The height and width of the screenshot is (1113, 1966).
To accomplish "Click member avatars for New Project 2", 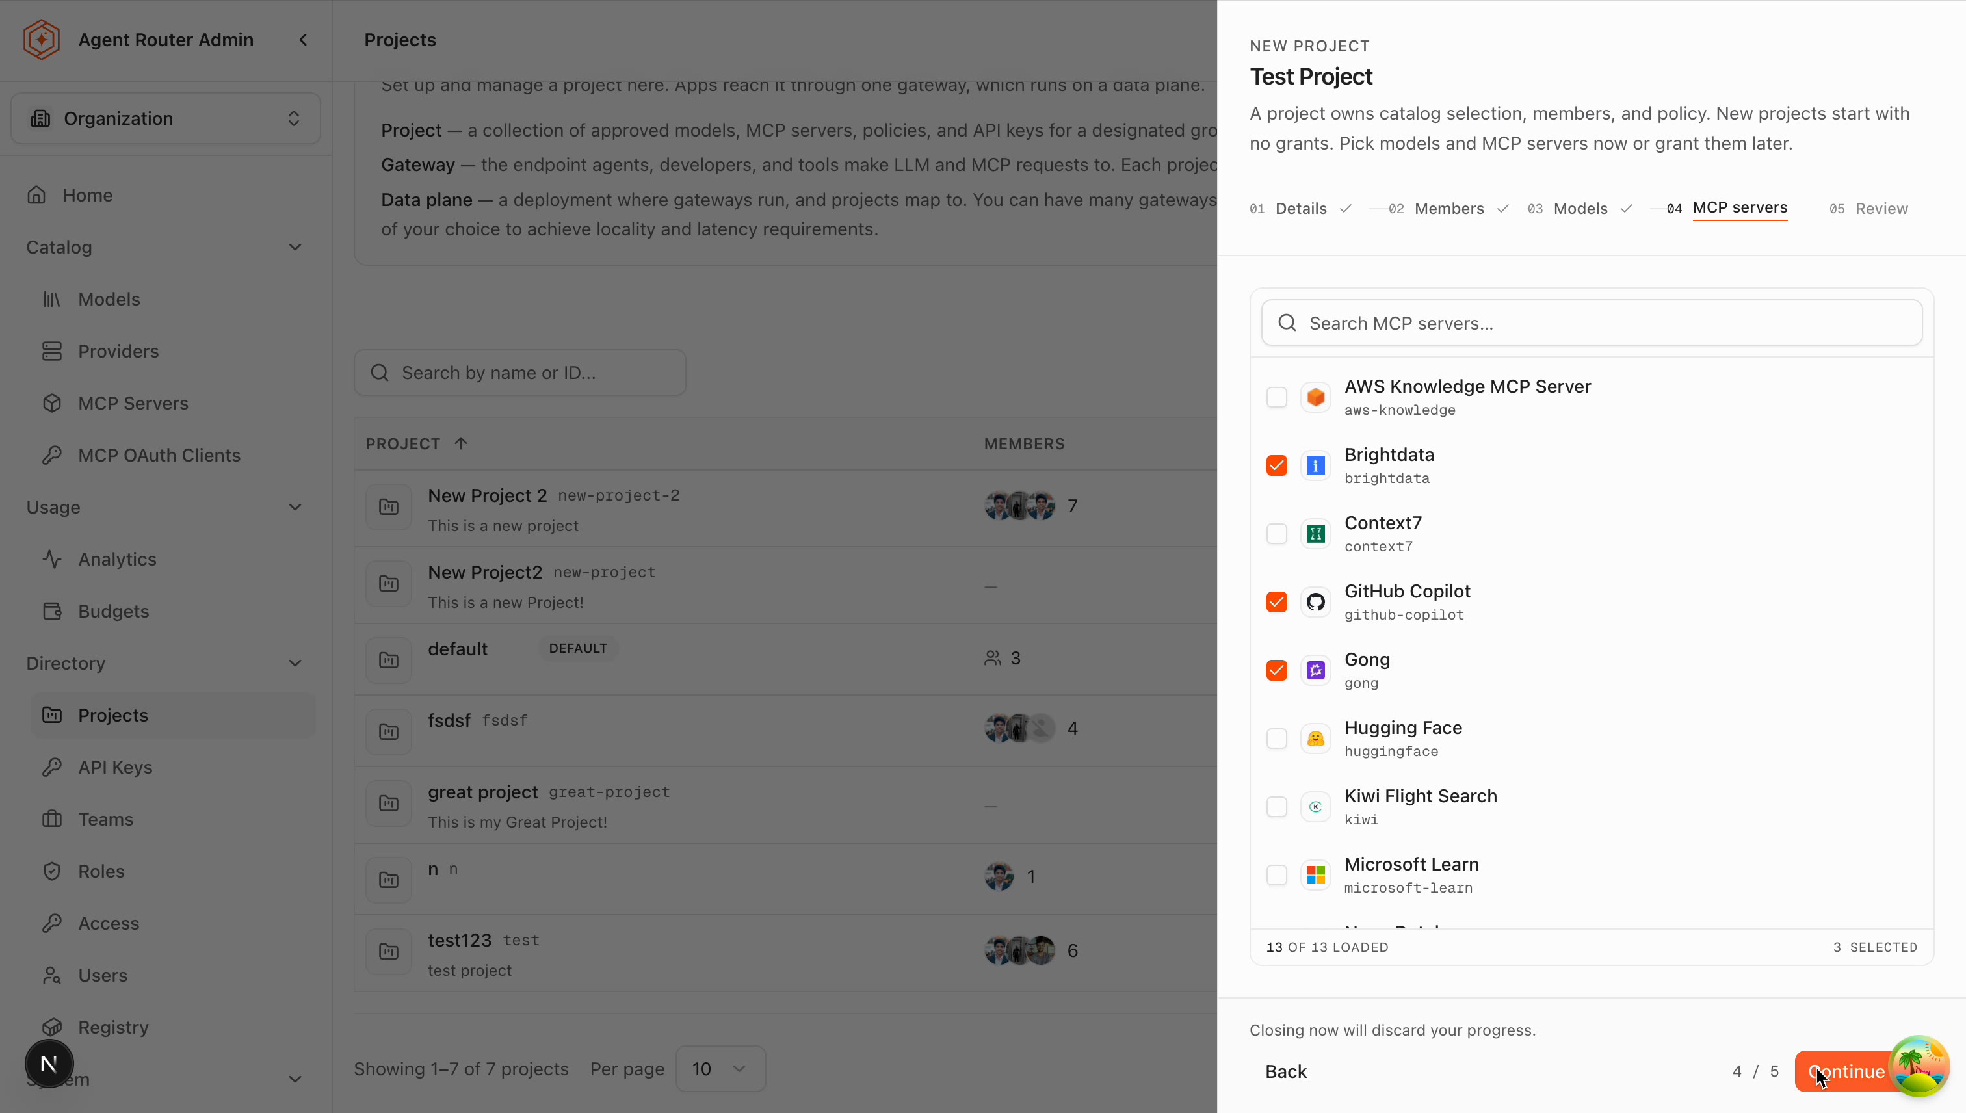I will [x=1019, y=506].
